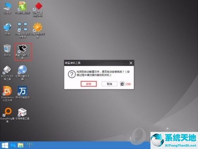
Task: Launch the 世界之窗 browser shortcut
Action: [23, 73]
